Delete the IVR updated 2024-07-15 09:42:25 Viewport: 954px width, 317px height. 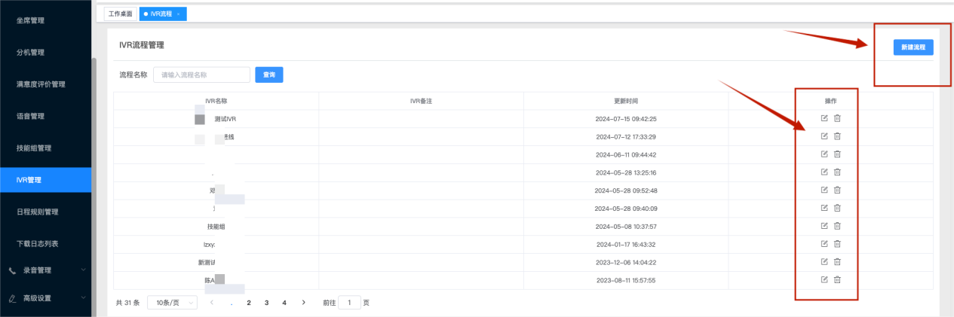pyautogui.click(x=837, y=118)
